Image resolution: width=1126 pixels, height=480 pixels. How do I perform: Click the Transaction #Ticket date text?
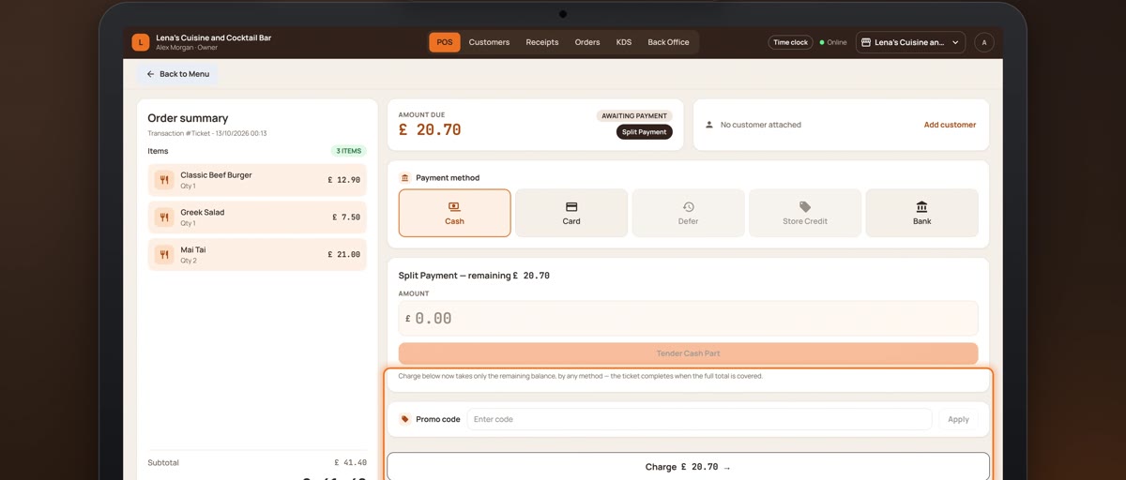pos(207,133)
